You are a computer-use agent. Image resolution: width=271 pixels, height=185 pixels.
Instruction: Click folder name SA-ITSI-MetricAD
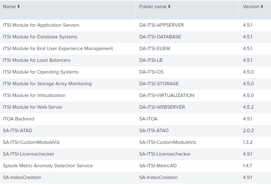point(158,166)
